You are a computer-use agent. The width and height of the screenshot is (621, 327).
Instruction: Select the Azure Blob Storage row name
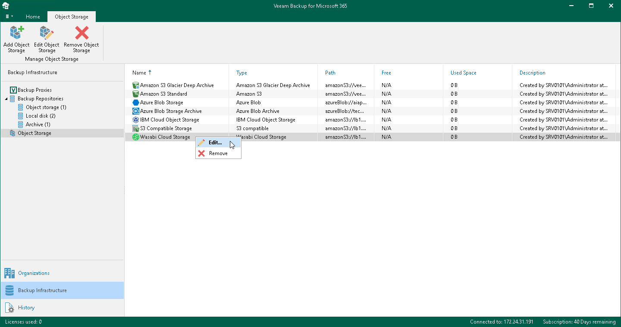(162, 103)
